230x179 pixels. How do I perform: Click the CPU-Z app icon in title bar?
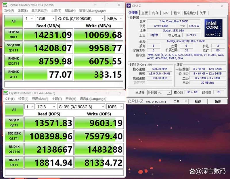(x=129, y=5)
